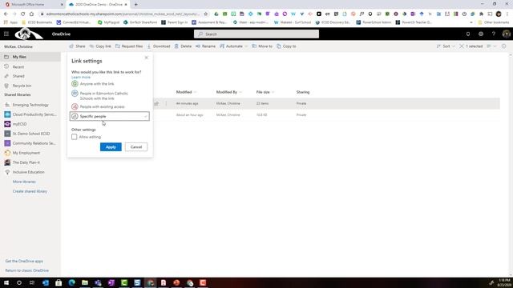Reload the page in Chrome
513x288 pixels.
tap(22, 14)
